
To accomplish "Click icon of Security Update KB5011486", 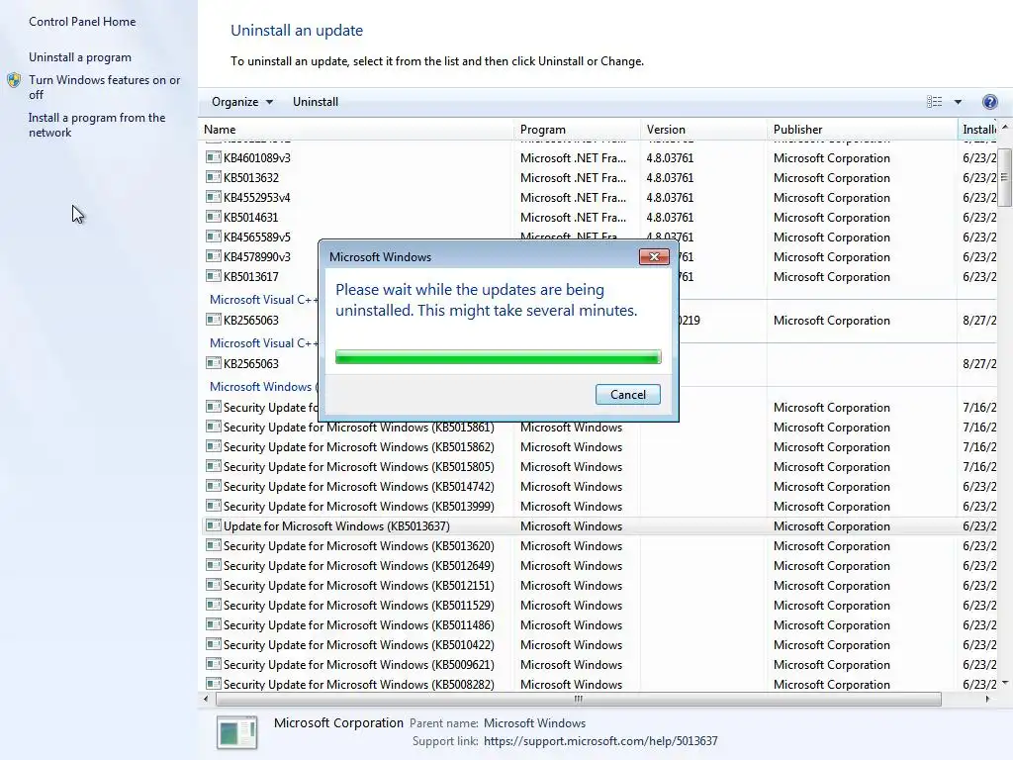I will click(214, 624).
